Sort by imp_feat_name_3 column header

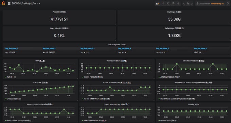coord(87,49)
